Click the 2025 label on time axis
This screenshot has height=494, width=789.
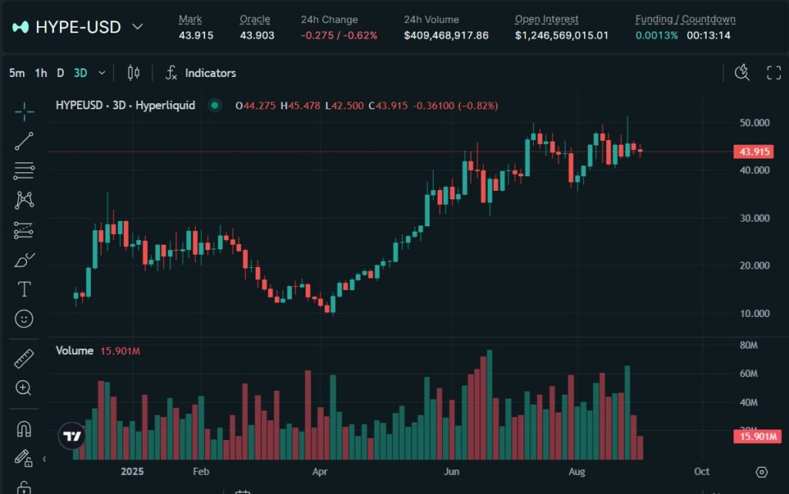[x=133, y=472]
